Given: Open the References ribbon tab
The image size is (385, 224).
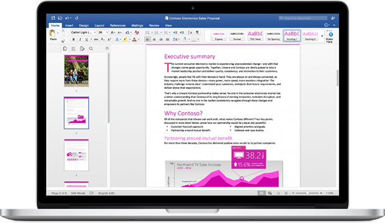Looking at the screenshot, I should pyautogui.click(x=117, y=25).
